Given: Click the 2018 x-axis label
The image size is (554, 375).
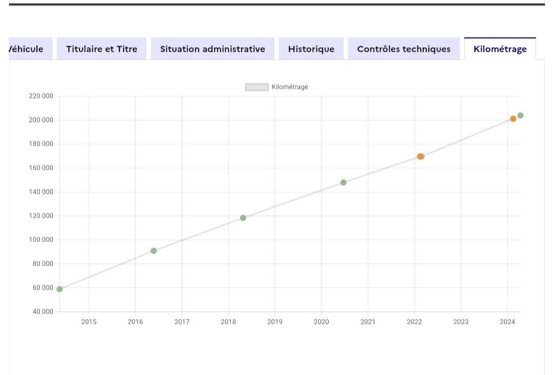Looking at the screenshot, I should [228, 322].
